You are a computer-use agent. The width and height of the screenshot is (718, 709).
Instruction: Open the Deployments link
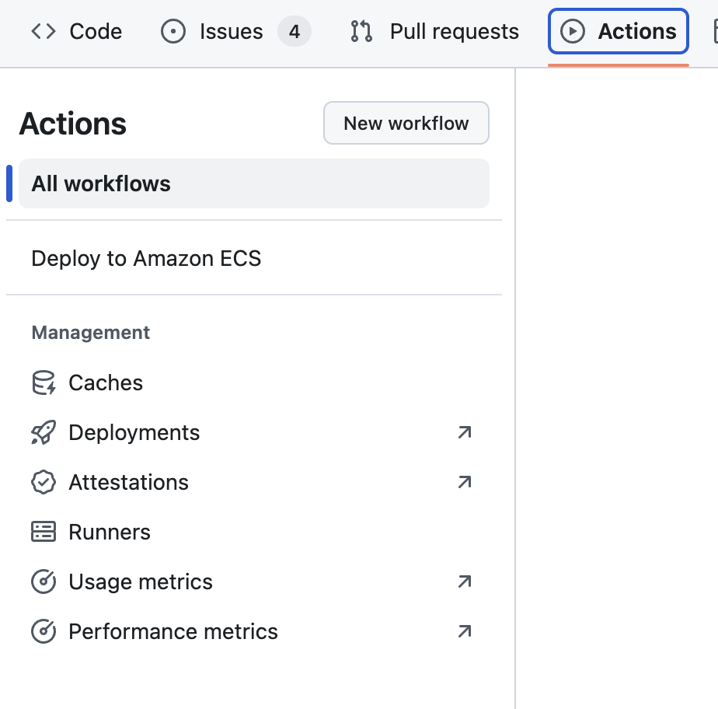[x=254, y=432]
